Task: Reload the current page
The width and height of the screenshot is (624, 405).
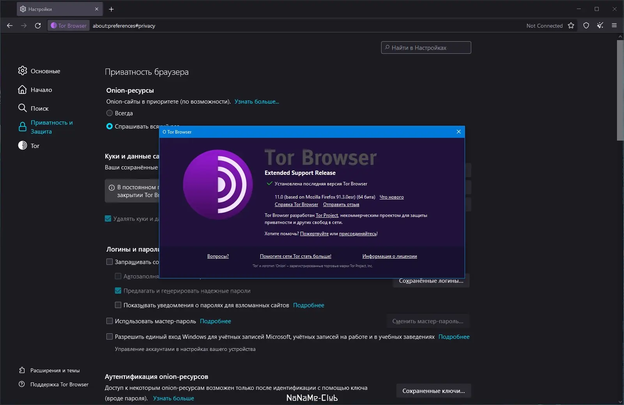Action: (x=38, y=26)
